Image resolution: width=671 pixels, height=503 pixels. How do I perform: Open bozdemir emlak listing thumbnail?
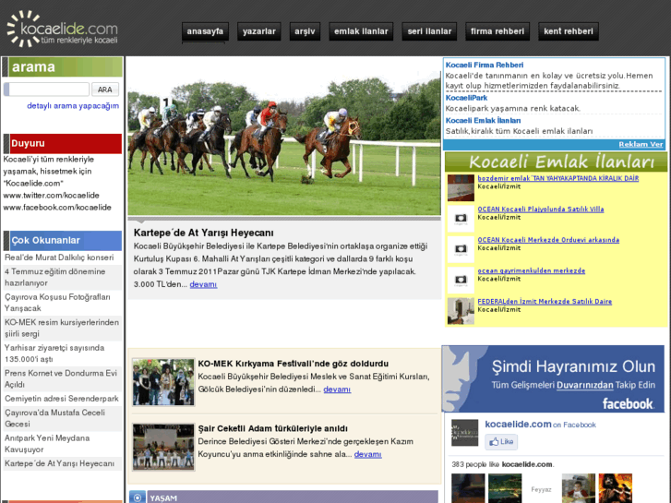[461, 187]
